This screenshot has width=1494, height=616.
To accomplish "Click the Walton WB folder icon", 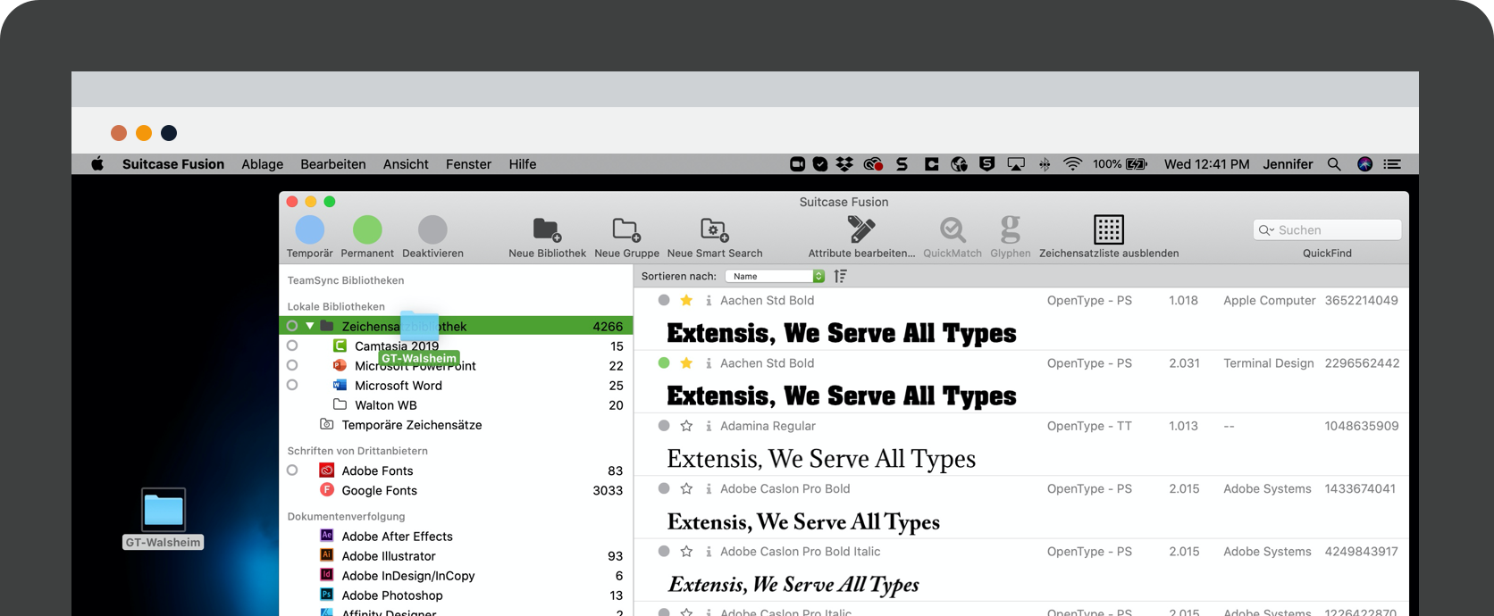I will 340,404.
